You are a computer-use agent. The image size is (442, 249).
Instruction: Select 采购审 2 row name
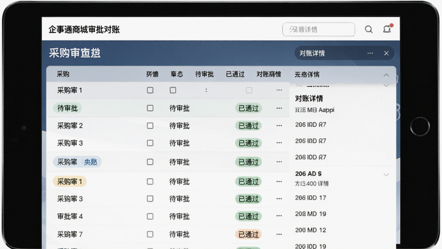coord(70,126)
